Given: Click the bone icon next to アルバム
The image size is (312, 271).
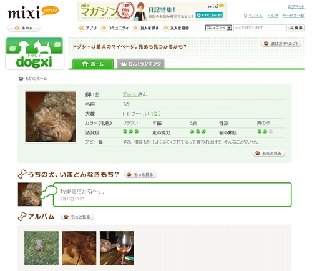Looking at the screenshot, I should [x=22, y=217].
